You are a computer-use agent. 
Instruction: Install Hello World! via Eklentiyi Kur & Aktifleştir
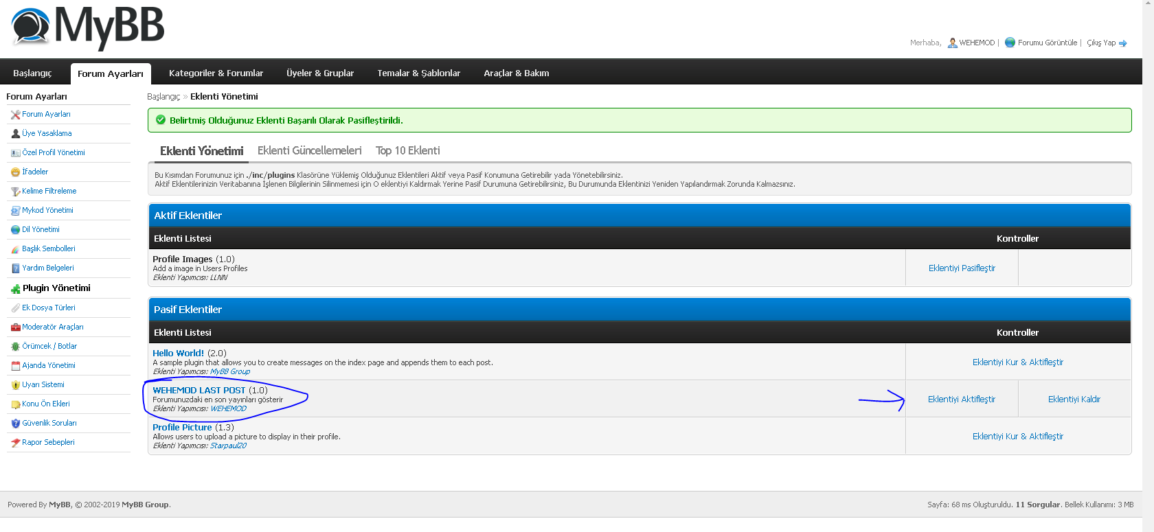[1018, 362]
